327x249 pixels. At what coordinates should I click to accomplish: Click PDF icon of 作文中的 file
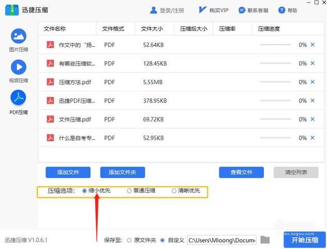[x=50, y=45]
